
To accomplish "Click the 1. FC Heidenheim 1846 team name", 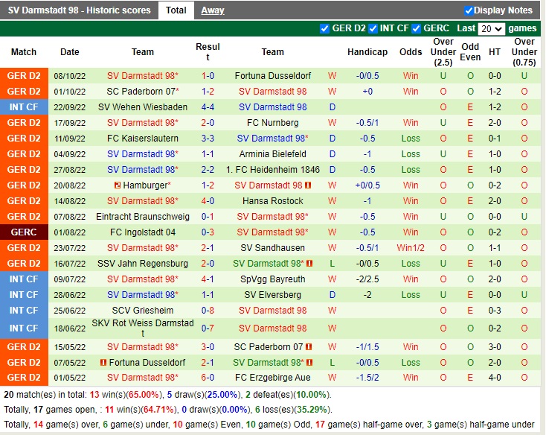I will coord(273,170).
